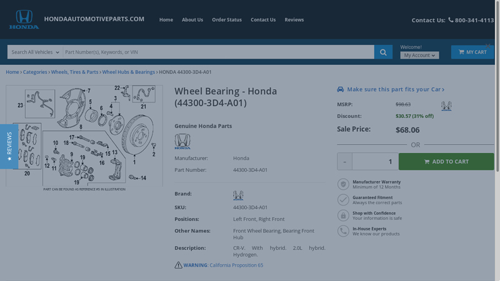
Task: Open the Search All Vehicles dropdown
Action: point(35,52)
